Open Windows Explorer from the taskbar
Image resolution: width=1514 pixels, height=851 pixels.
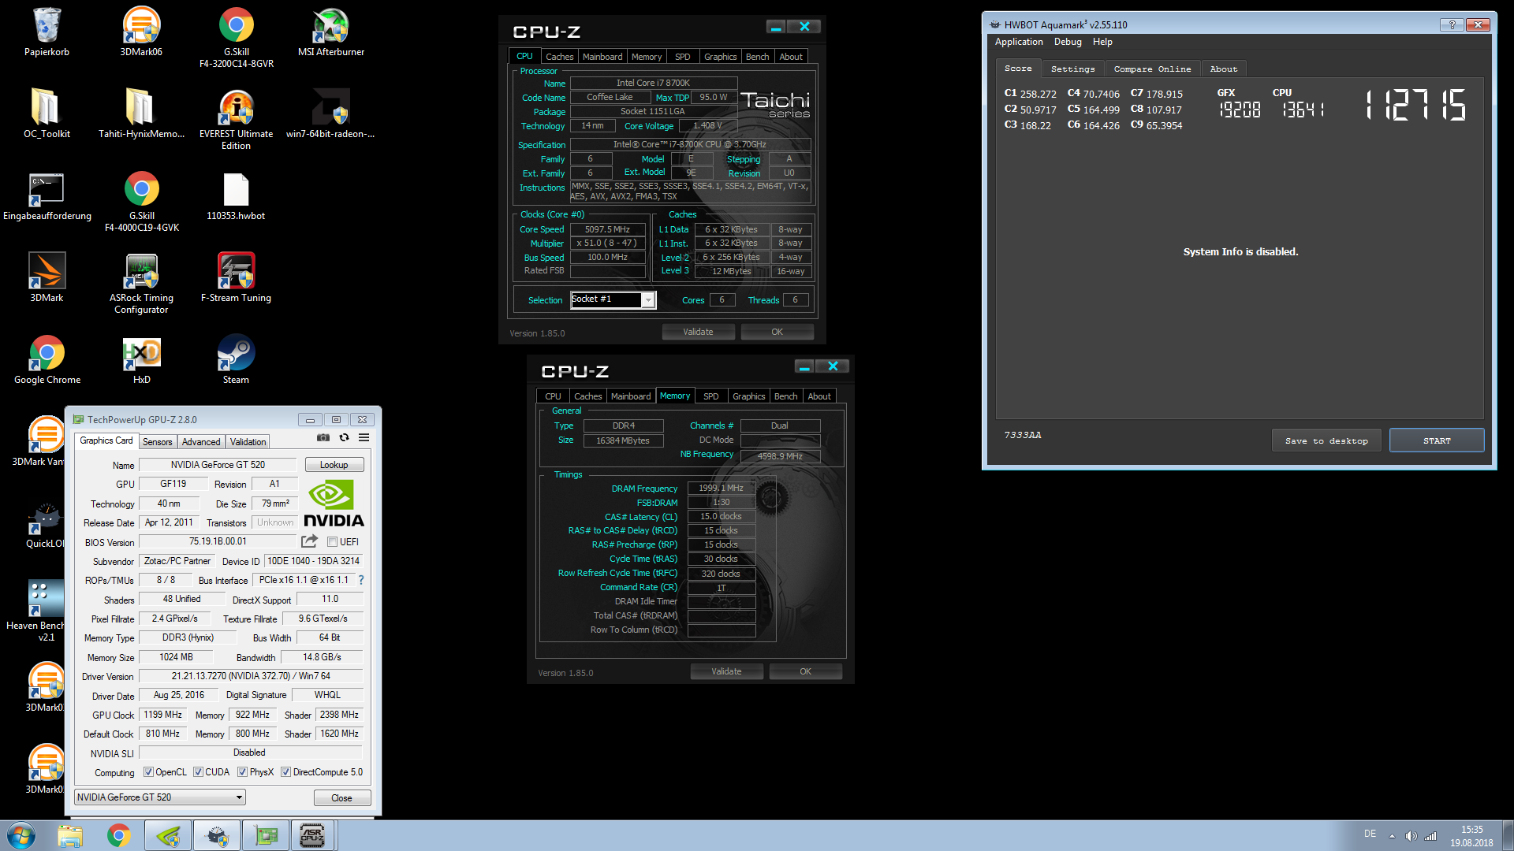[x=70, y=835]
